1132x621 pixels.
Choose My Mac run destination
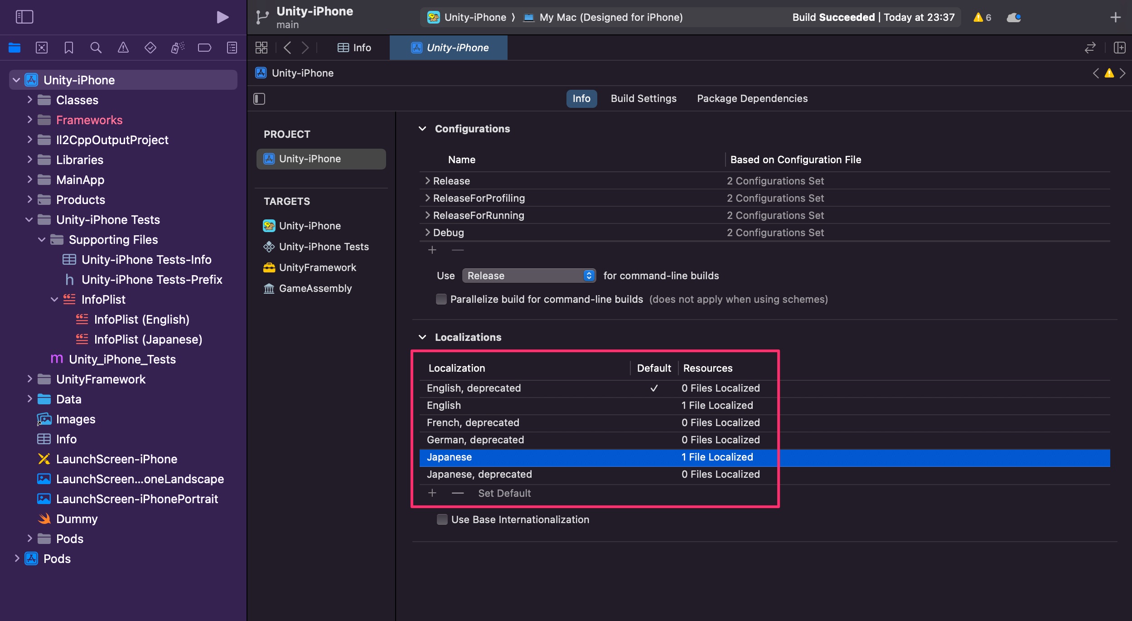[x=603, y=17]
